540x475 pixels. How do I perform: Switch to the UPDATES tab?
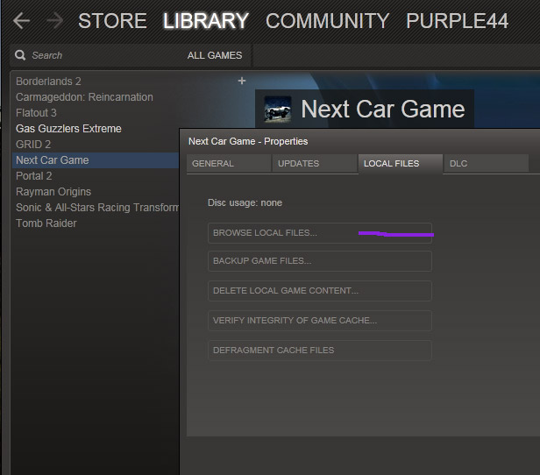[x=315, y=164]
